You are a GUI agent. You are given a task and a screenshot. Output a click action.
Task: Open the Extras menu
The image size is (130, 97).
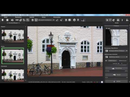(x=44, y=17)
